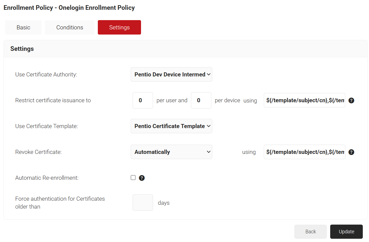Viewport: 369px width, 242px height.
Task: Open the Conditions tab
Action: [x=70, y=27]
